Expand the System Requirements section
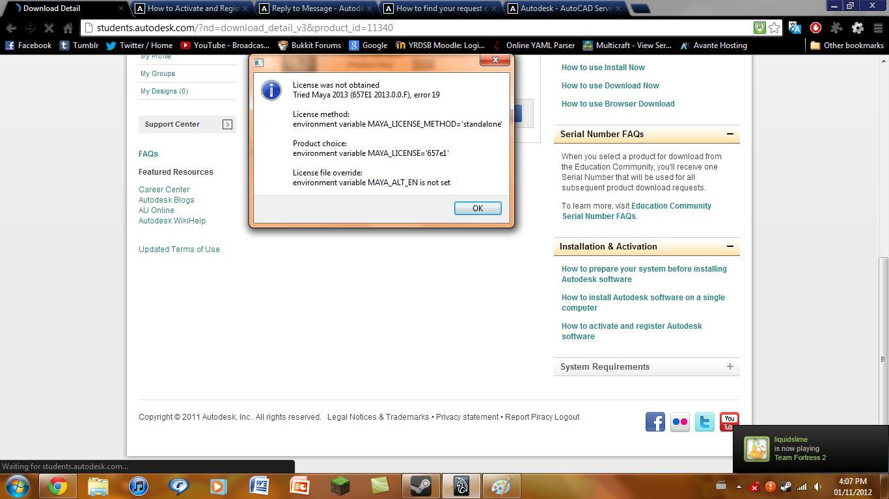 (730, 366)
